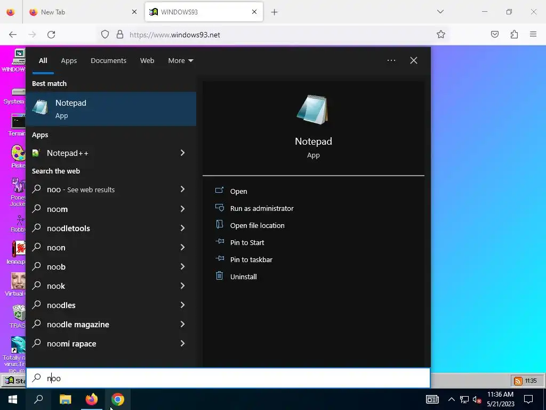The width and height of the screenshot is (546, 410).
Task: Expand the noodletools suggestion arrow
Action: tap(182, 228)
